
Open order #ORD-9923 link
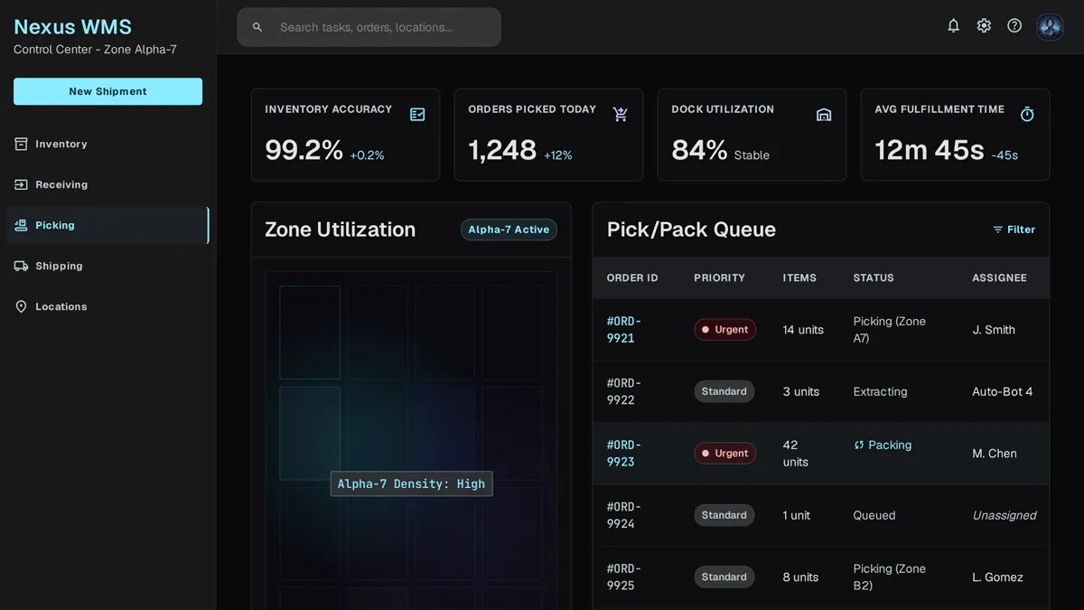(x=624, y=454)
